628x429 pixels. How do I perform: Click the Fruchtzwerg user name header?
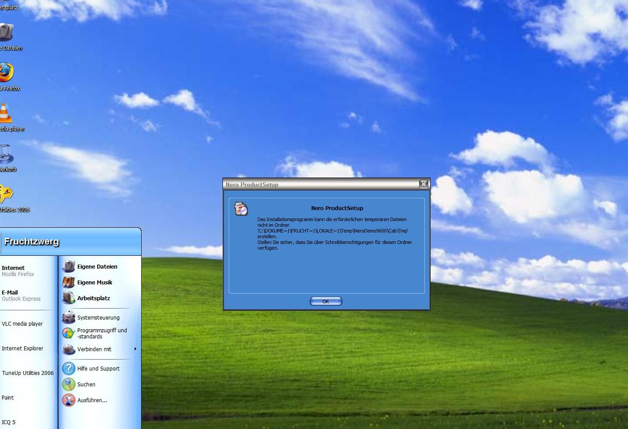tap(31, 241)
